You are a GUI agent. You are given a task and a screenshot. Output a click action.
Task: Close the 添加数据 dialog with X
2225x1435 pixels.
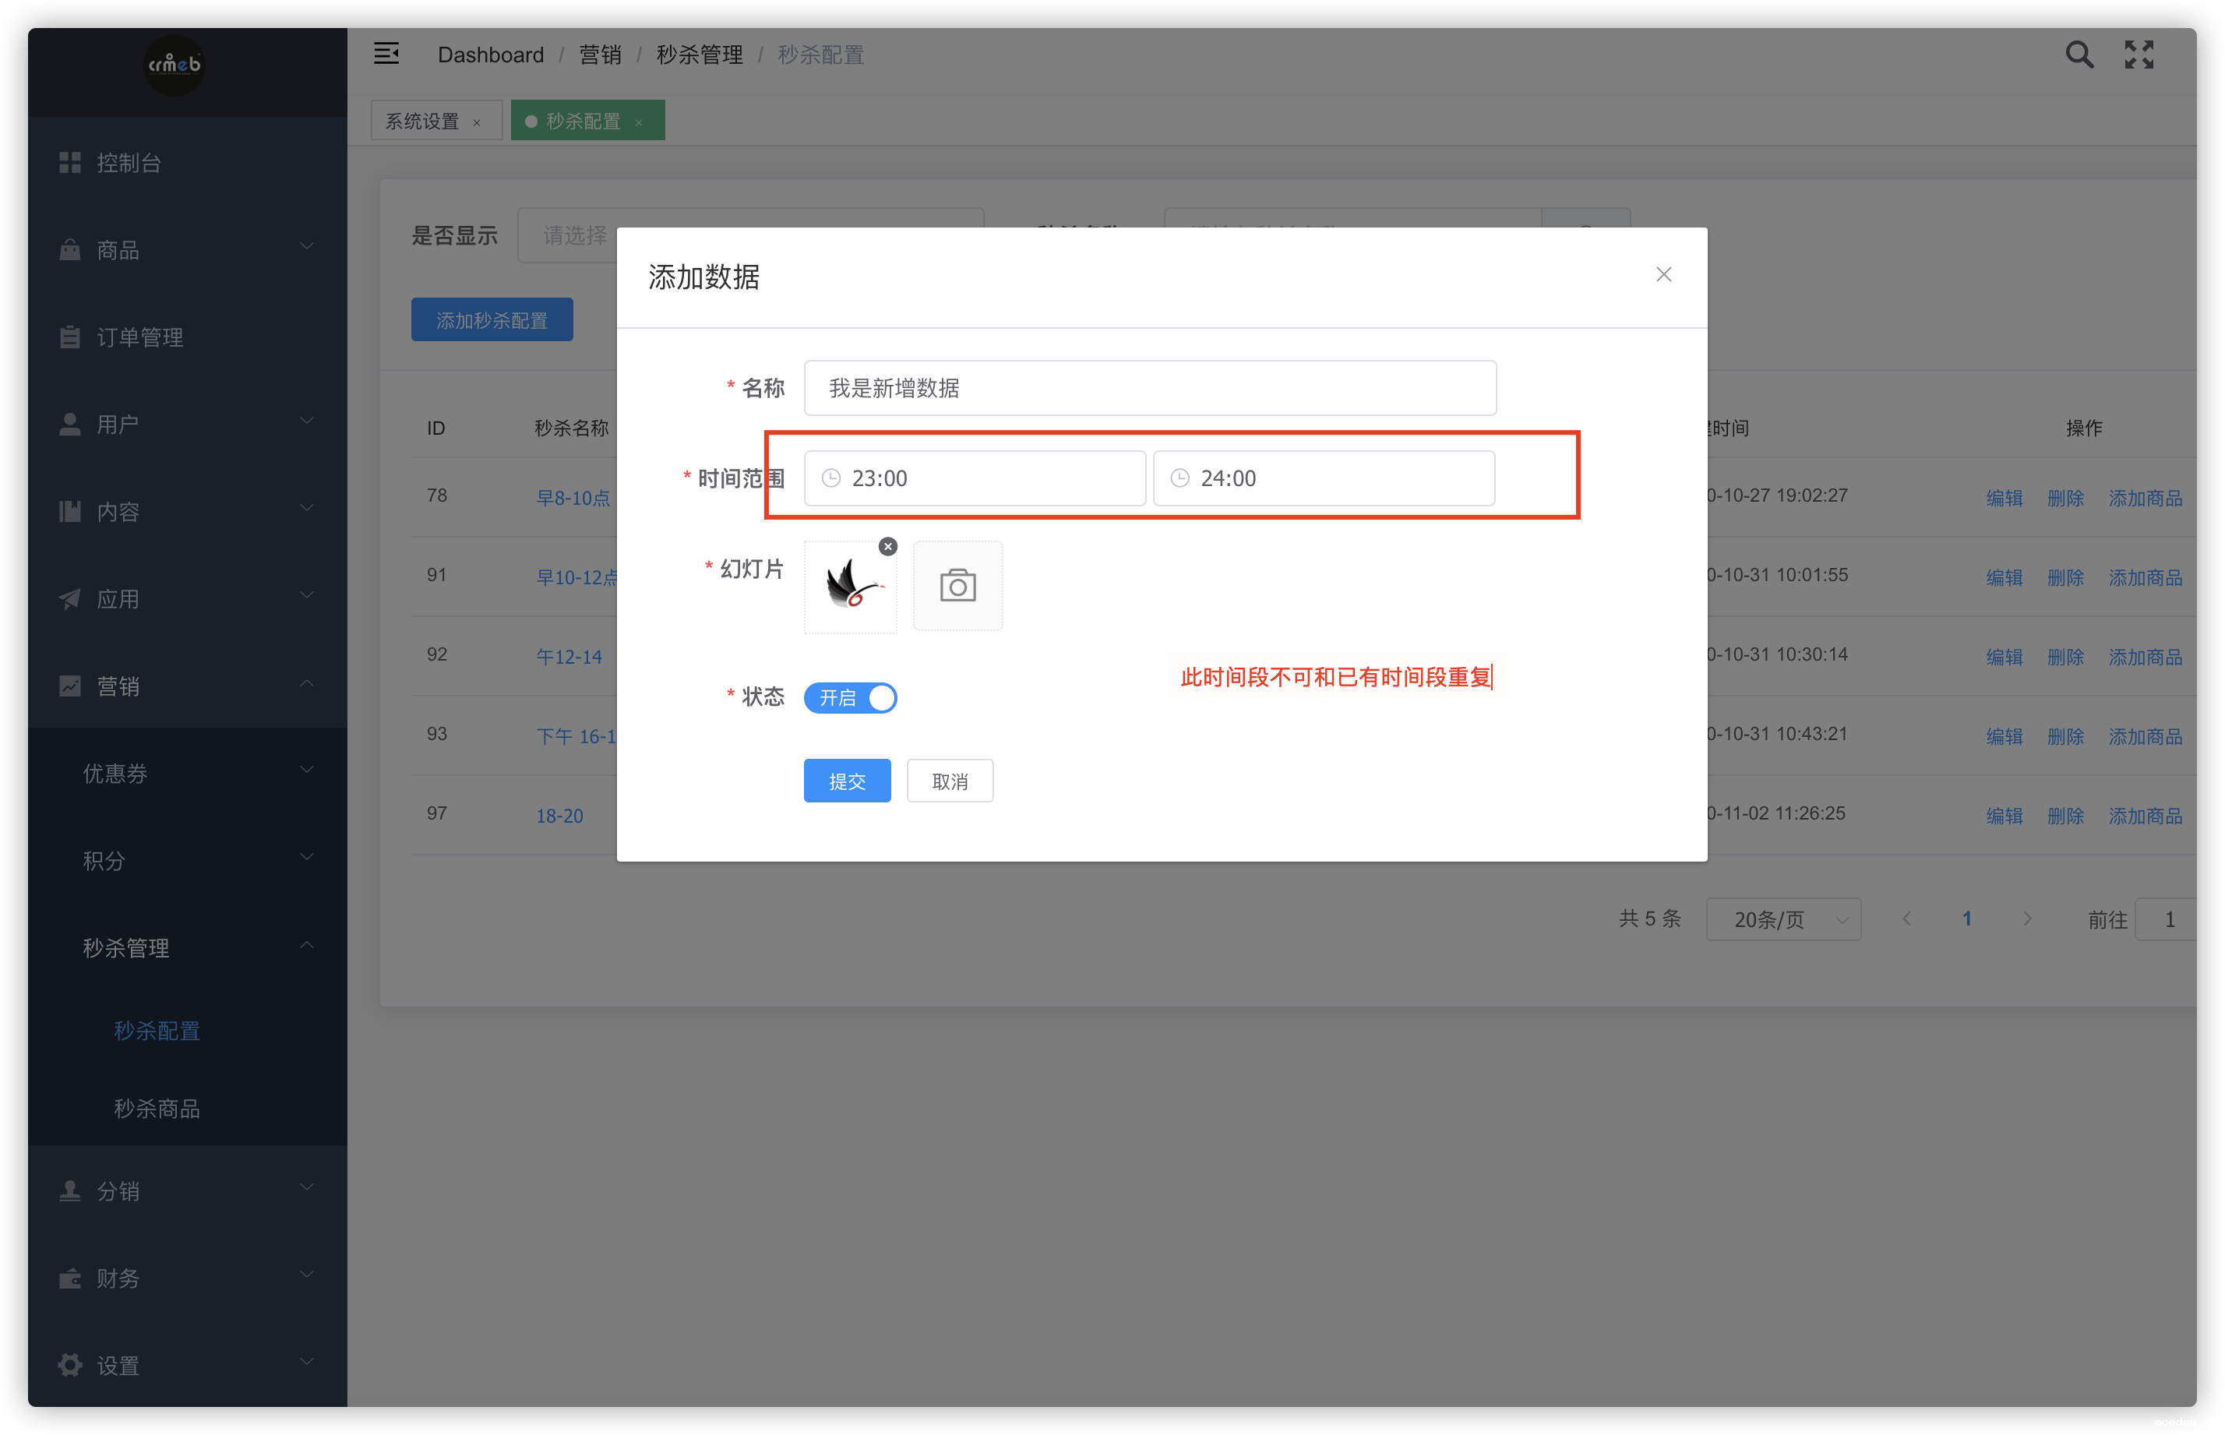point(1663,275)
